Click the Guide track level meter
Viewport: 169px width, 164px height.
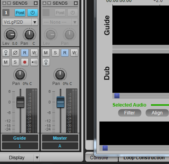tap(32, 111)
